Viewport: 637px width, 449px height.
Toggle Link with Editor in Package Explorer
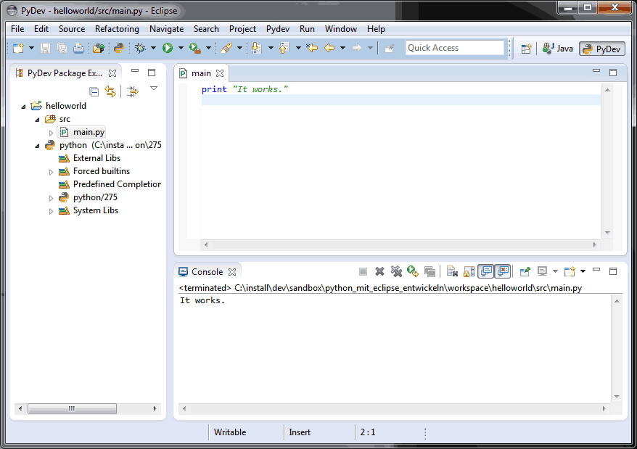[110, 91]
